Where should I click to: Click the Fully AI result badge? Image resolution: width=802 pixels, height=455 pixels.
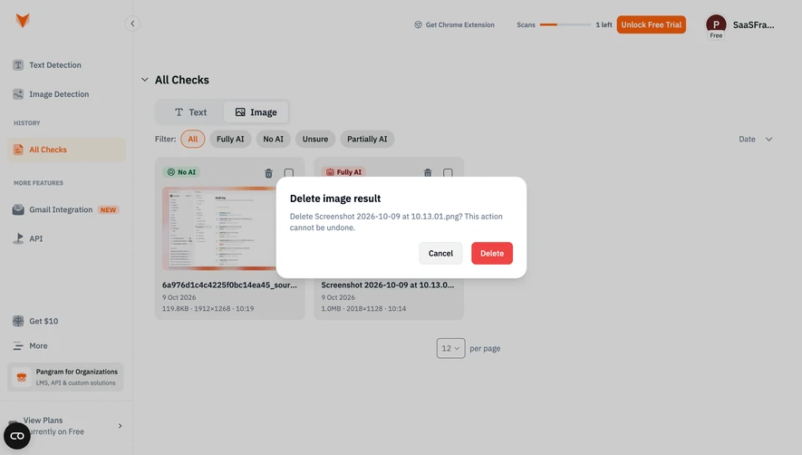[343, 172]
